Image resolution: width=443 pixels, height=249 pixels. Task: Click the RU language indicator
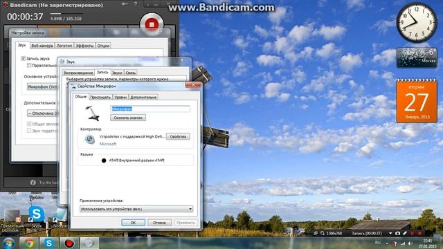378,243
